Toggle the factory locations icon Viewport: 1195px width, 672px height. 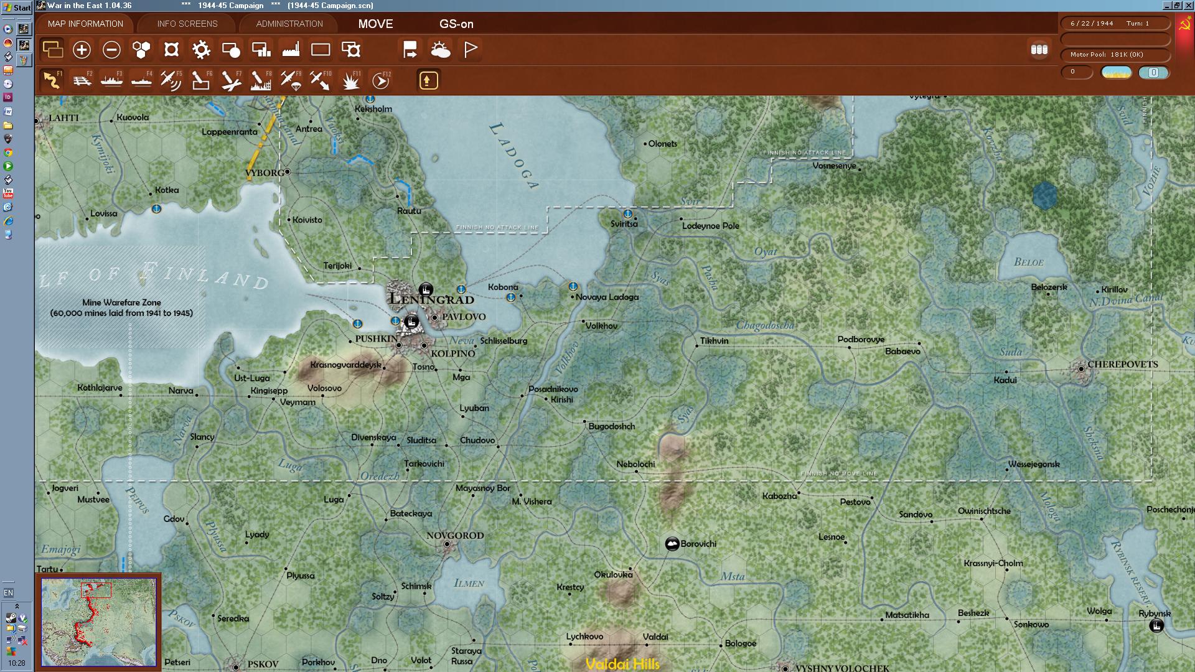click(x=291, y=50)
